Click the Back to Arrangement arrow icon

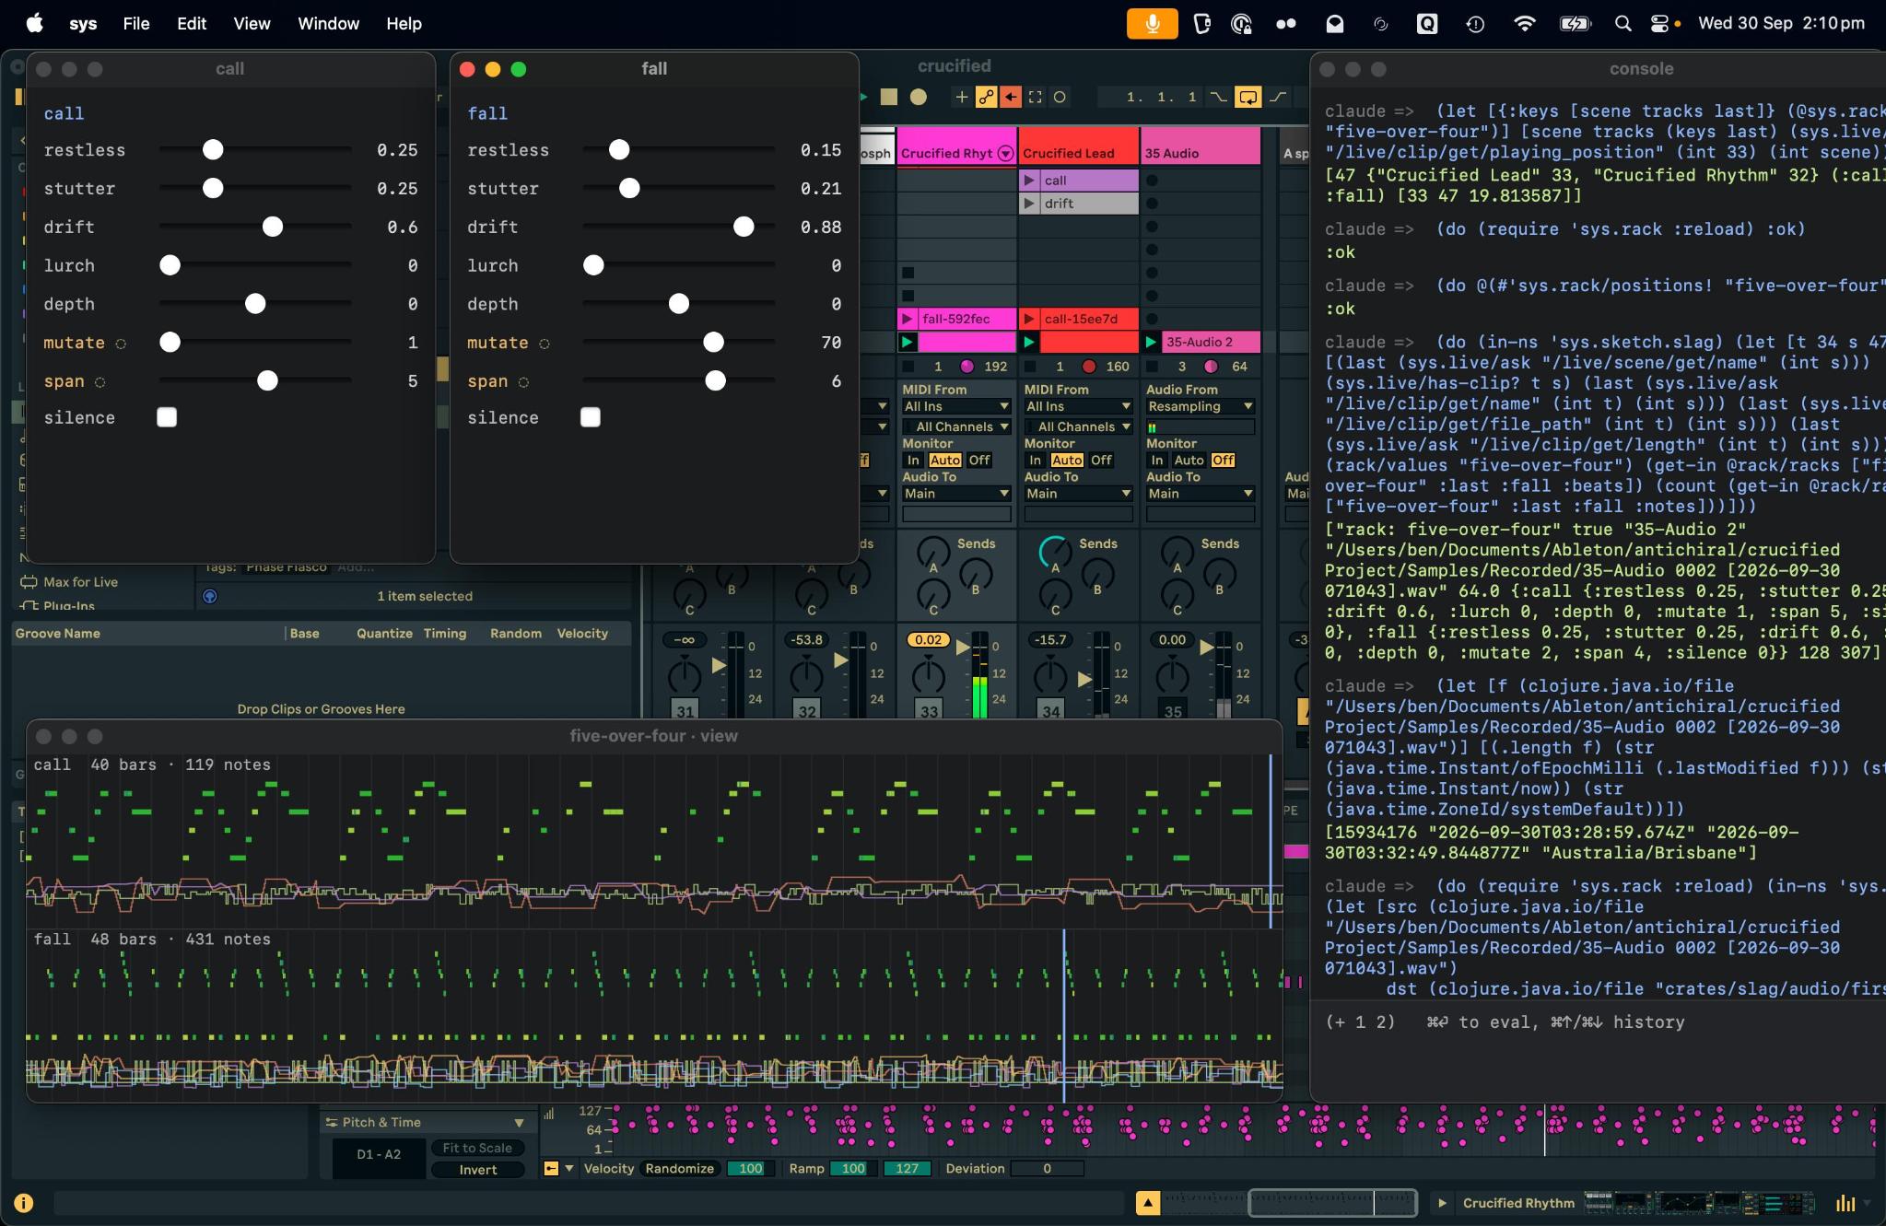[x=1011, y=97]
